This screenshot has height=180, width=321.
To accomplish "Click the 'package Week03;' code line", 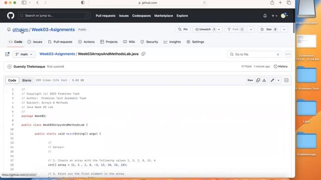I will (34, 116).
